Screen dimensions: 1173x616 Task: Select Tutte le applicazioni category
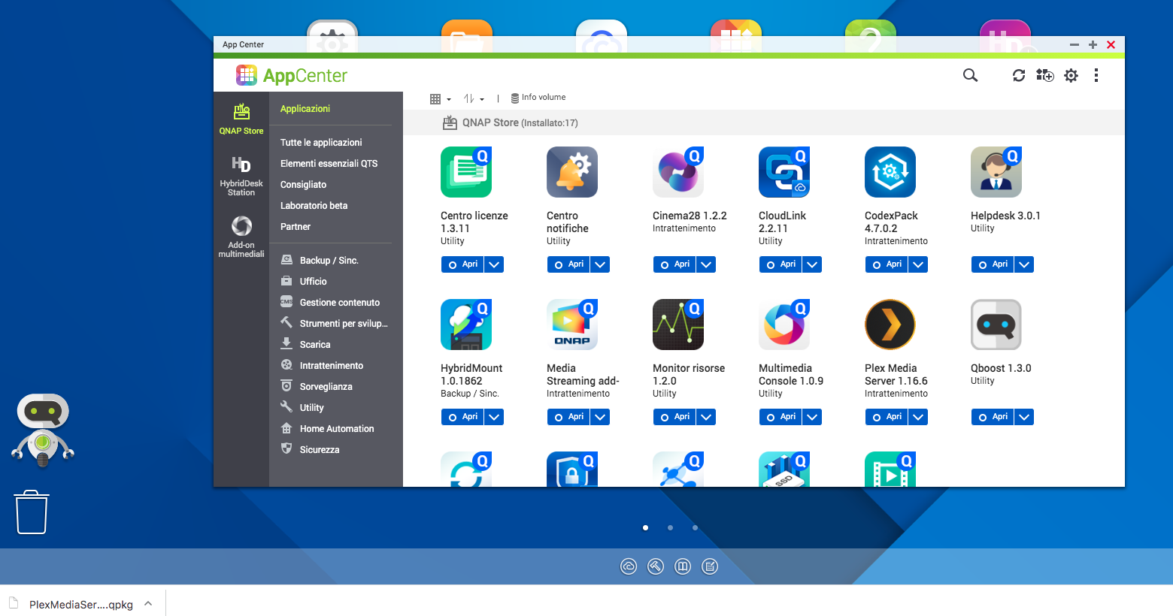pos(321,143)
